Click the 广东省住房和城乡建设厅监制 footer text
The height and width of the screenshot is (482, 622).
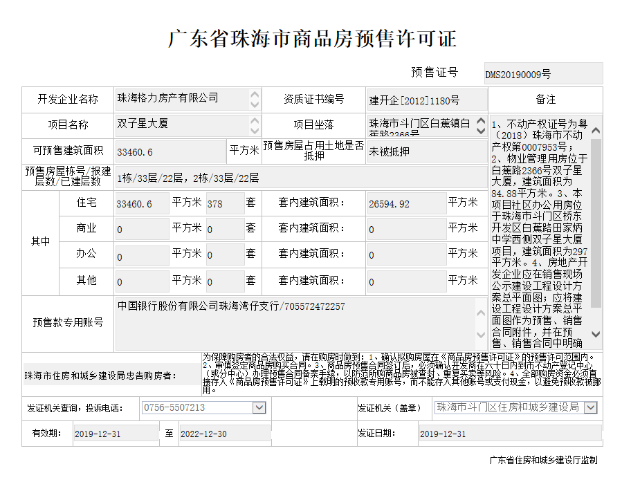(x=543, y=460)
